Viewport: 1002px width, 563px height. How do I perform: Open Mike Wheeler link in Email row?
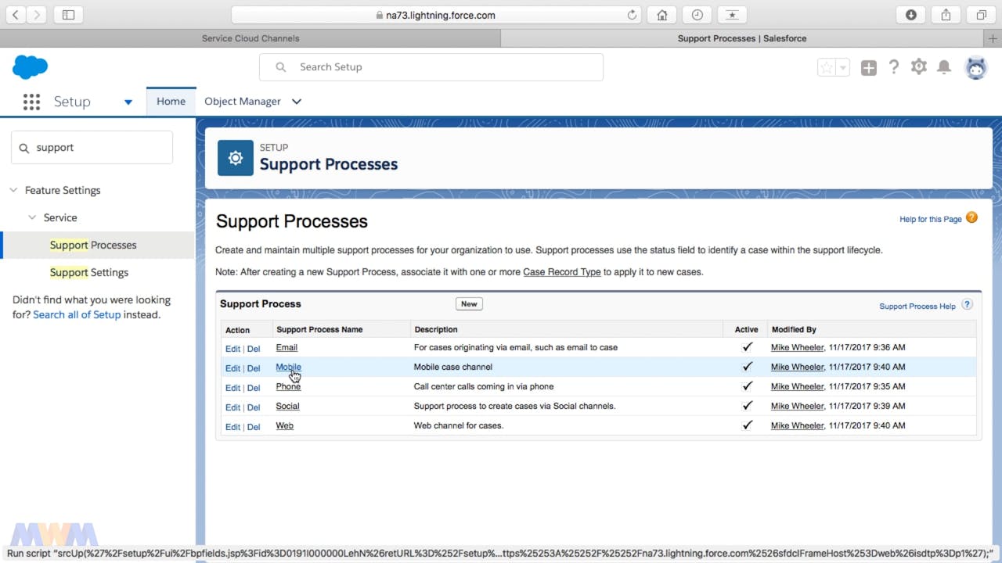(797, 347)
